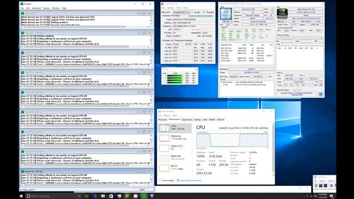This screenshot has width=354, height=199.
Task: Click the Windows Start button
Action: coord(21,196)
